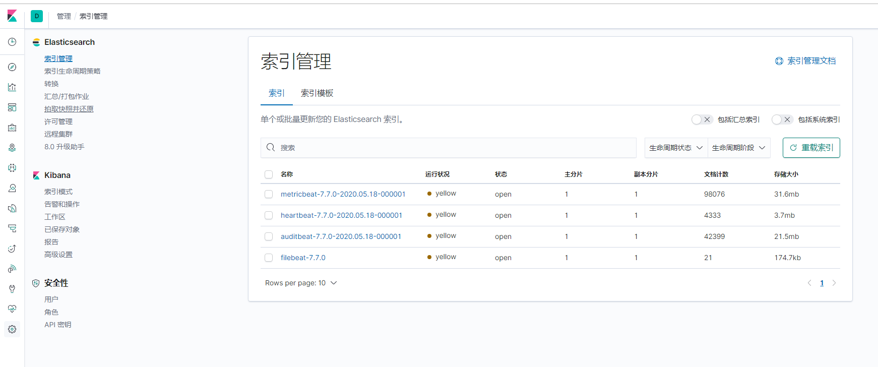The width and height of the screenshot is (878, 367).
Task: Open 索引生命周期策略 in the Elasticsearch menu
Action: coord(73,71)
